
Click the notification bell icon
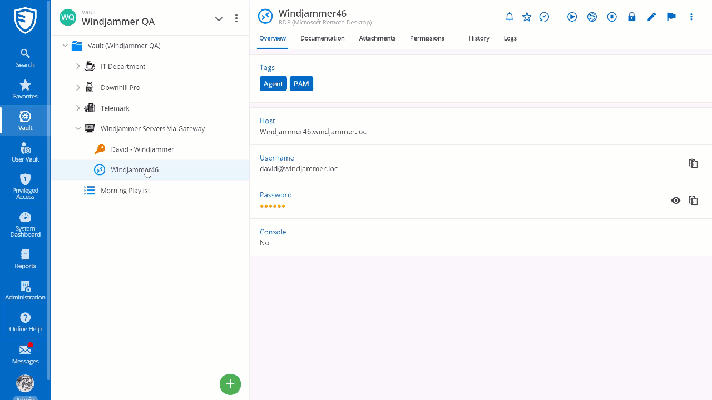pyautogui.click(x=509, y=17)
